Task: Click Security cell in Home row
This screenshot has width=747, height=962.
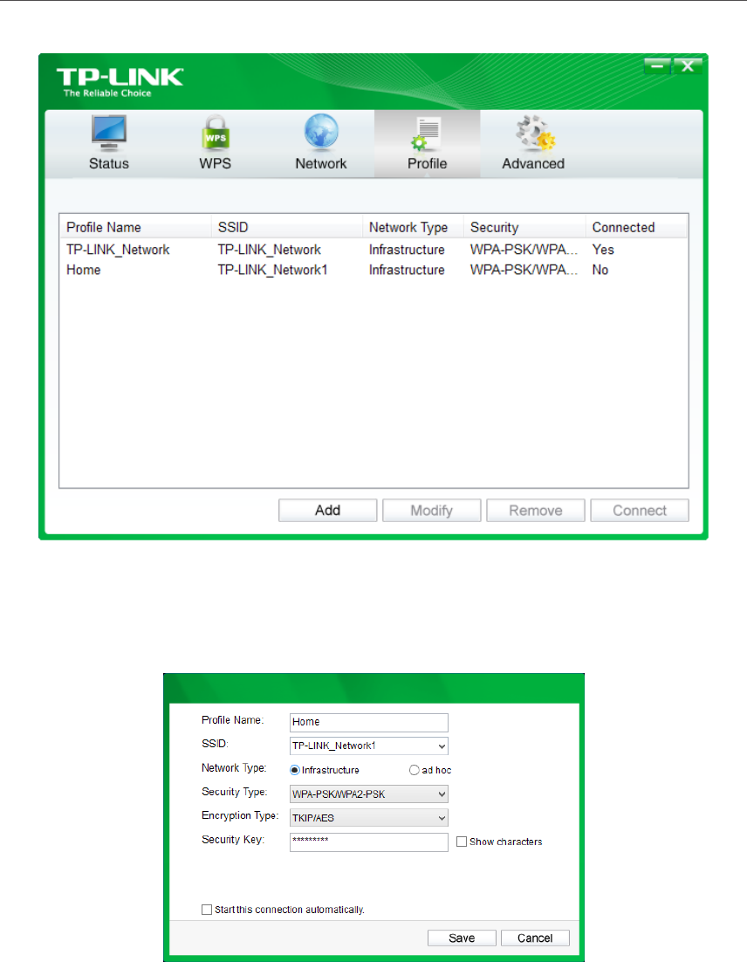Action: [x=524, y=270]
